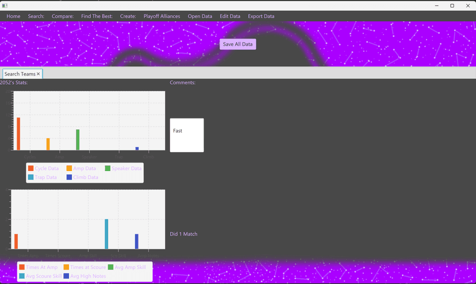Select Export Data in the menu bar
The height and width of the screenshot is (284, 476).
[261, 16]
